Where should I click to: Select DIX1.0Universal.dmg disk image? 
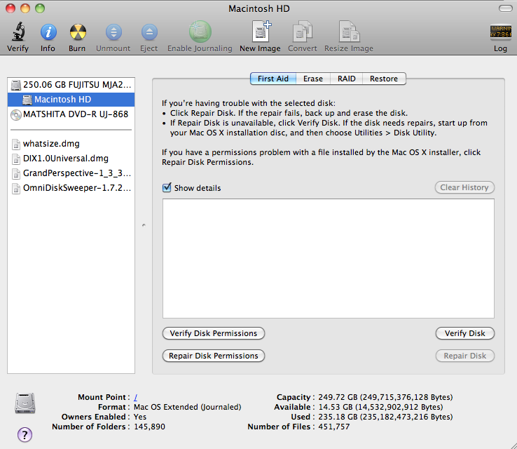click(x=71, y=159)
